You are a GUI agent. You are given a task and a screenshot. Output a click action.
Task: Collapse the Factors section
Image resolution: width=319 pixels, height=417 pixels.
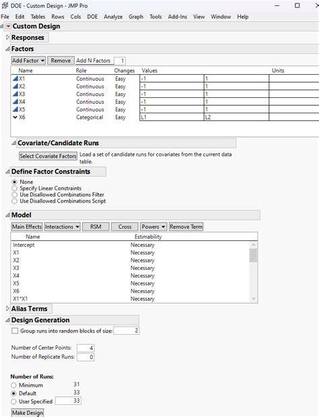pyautogui.click(x=7, y=49)
